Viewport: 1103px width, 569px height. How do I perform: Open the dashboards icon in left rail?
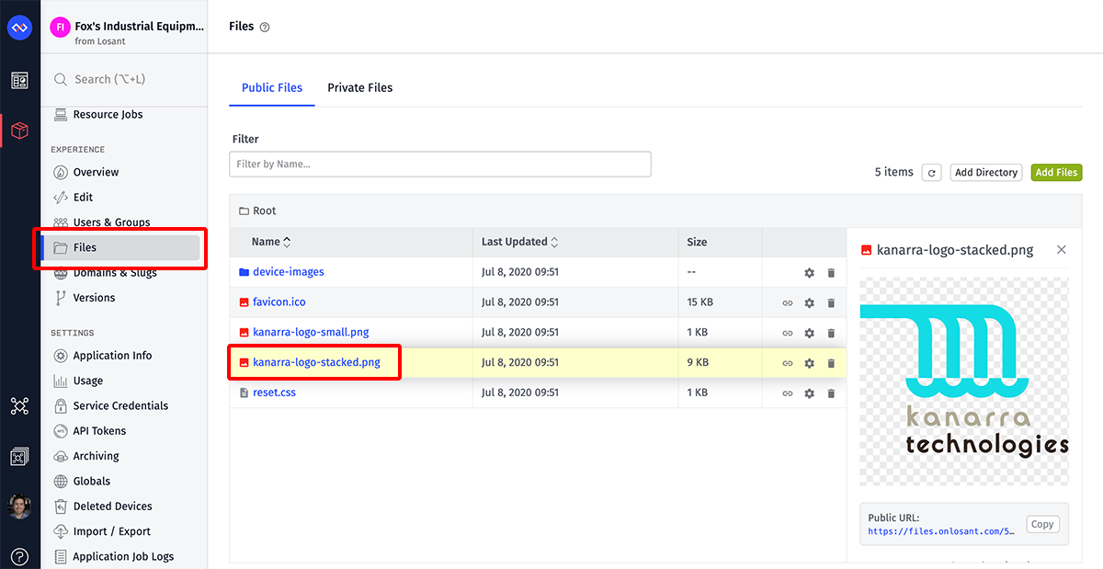click(x=19, y=81)
